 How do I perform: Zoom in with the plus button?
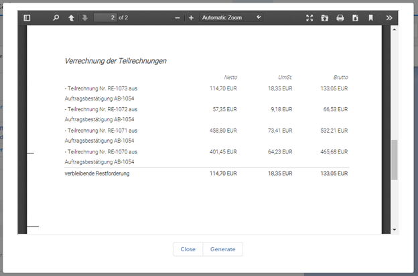click(x=191, y=17)
